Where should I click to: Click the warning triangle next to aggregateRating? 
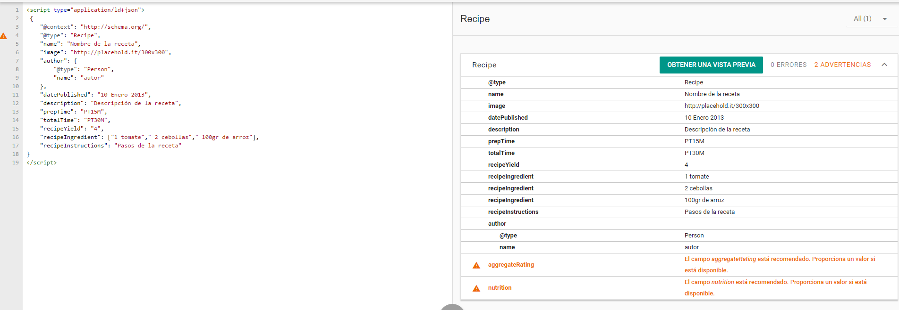tap(476, 265)
